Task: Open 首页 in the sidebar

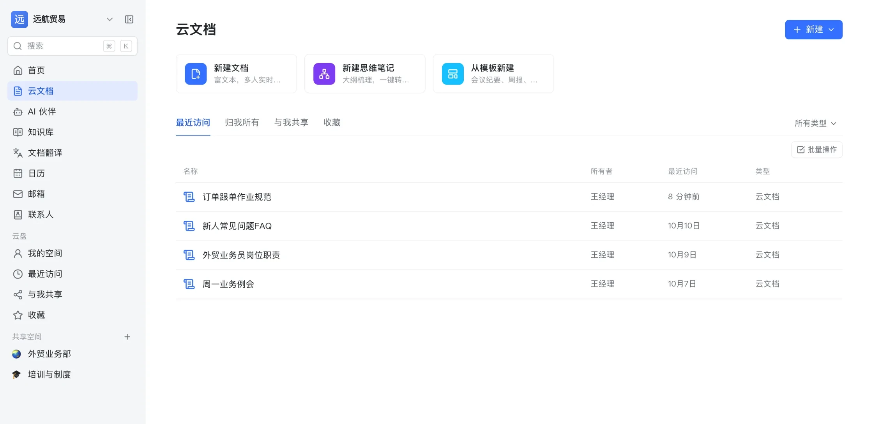Action: tap(72, 70)
